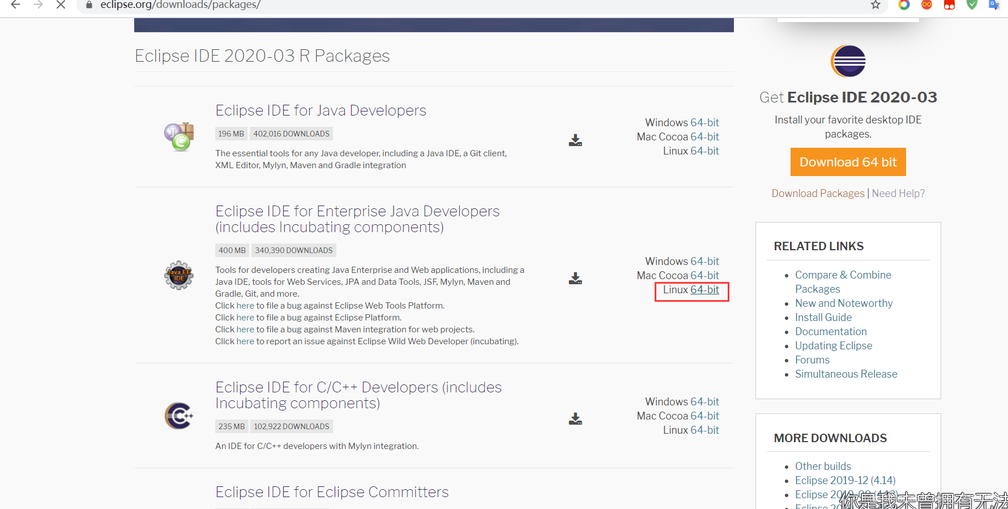Open the Google Translate extension icon
Viewport: 1008px width, 509px height.
(x=994, y=5)
